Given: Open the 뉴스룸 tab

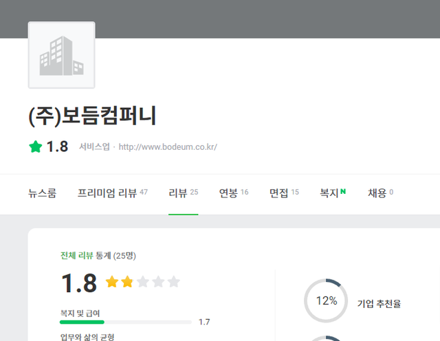Looking at the screenshot, I should pyautogui.click(x=42, y=193).
